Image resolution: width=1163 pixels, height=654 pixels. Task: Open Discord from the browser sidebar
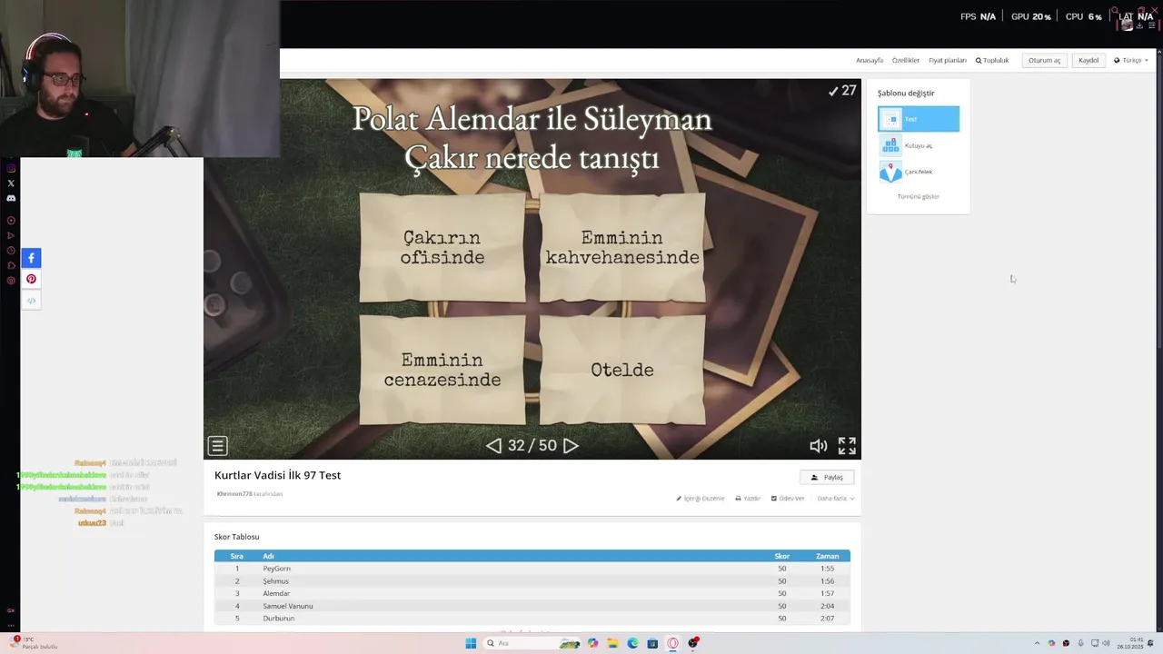[11, 198]
